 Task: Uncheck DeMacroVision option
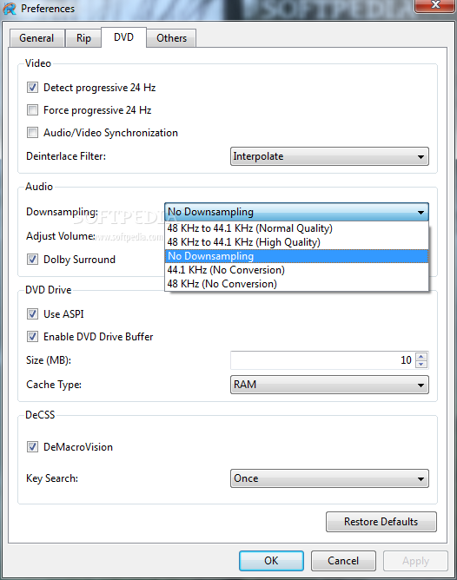click(32, 447)
